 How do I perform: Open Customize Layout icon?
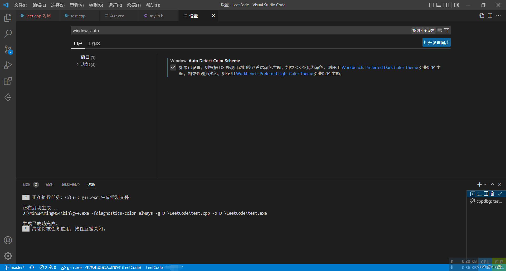[x=456, y=5]
